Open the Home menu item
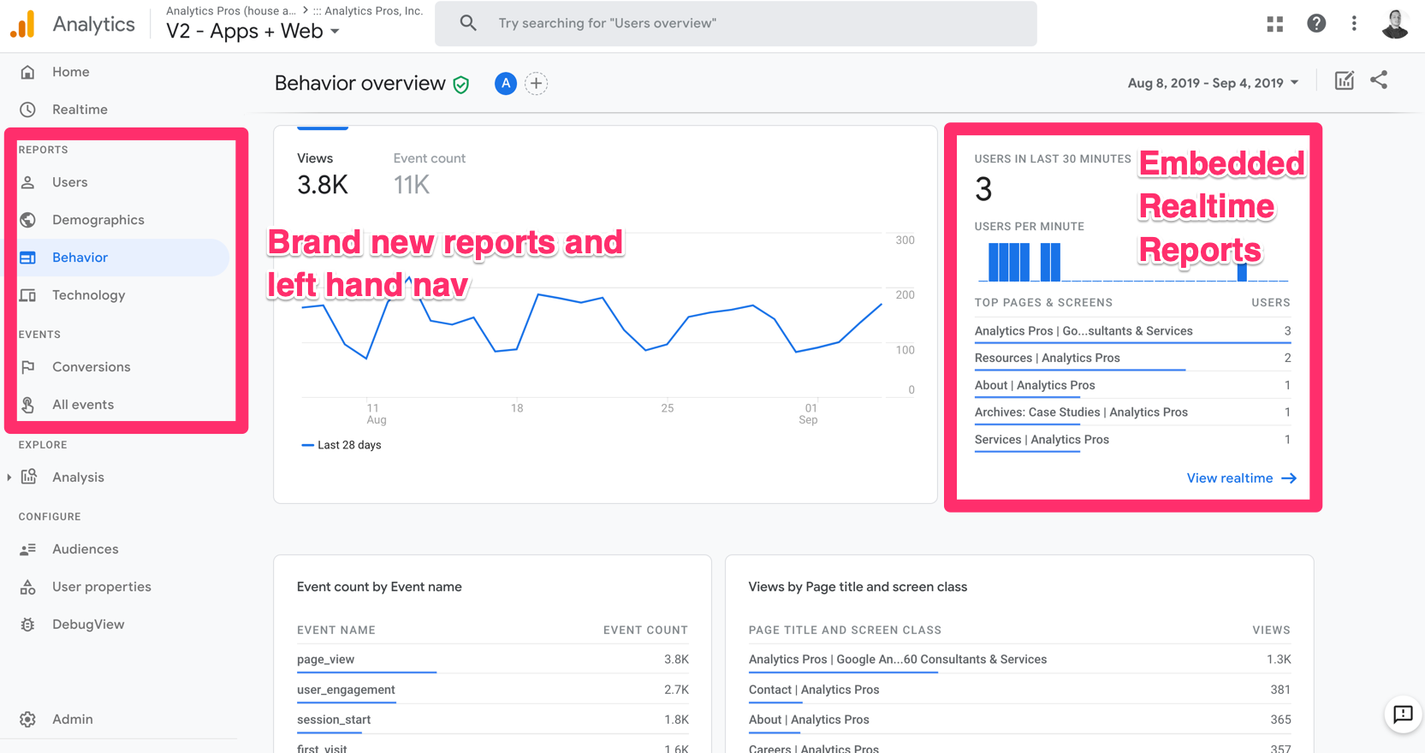Image resolution: width=1425 pixels, height=753 pixels. click(x=71, y=72)
